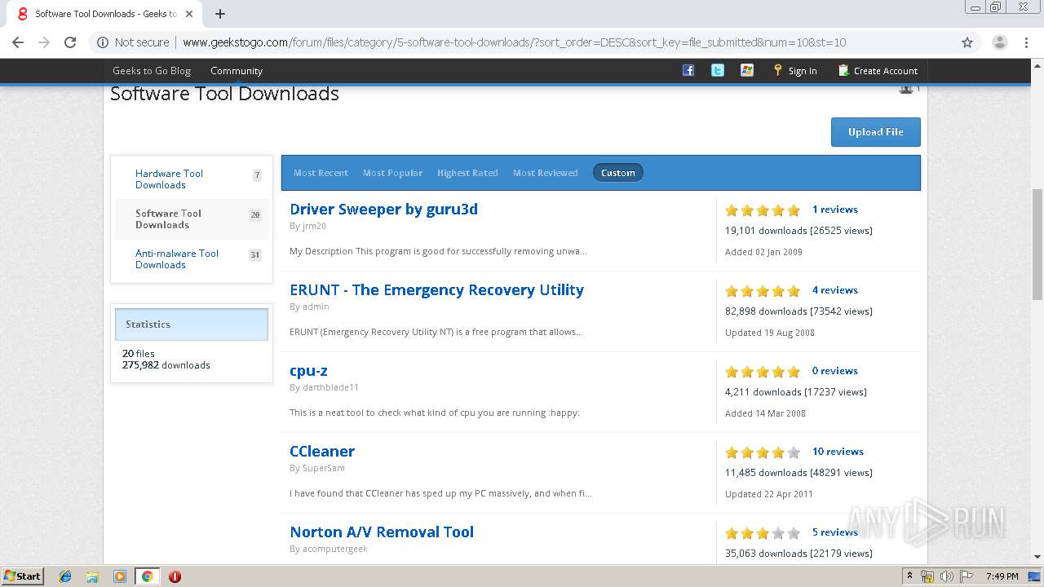This screenshot has width=1044, height=587.
Task: Open the 1 reviews link for Driver Sweeper
Action: [x=834, y=210]
